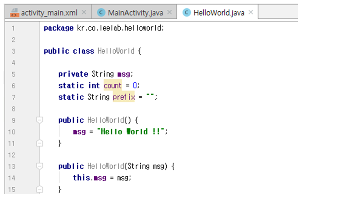The height and width of the screenshot is (198, 352).
Task: Close the activity_main.xml tab
Action: 84,12
